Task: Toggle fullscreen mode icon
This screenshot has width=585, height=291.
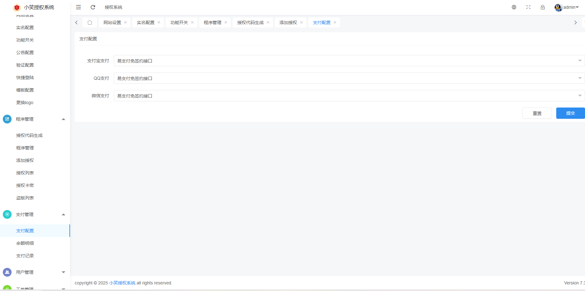Action: 528,7
